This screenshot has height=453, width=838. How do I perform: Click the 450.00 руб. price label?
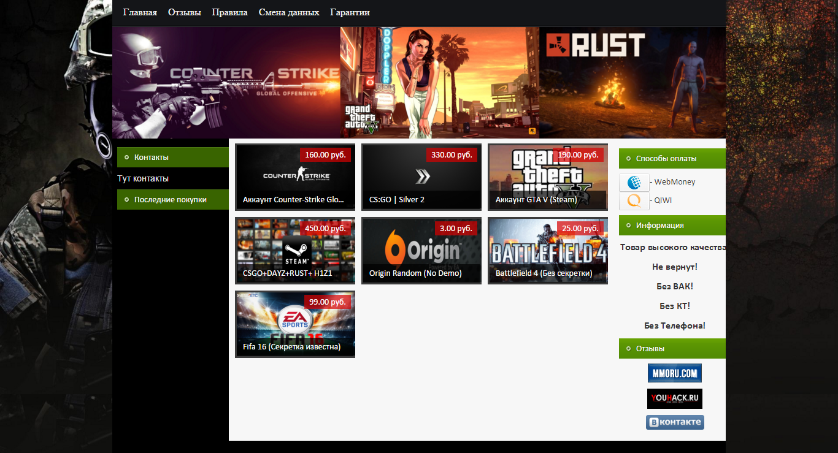coord(325,229)
